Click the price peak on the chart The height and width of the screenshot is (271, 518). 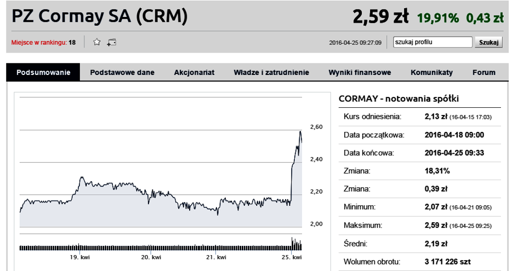click(300, 132)
